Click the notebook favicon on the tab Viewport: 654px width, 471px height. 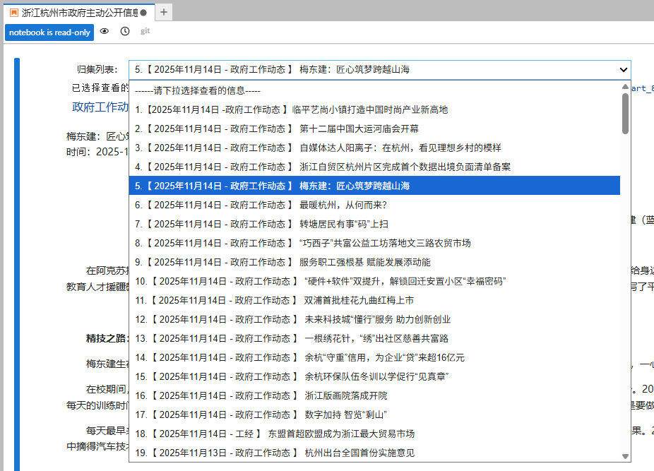click(x=13, y=13)
